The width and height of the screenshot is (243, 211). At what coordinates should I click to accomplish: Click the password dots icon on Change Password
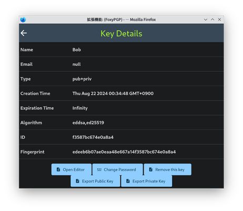click(x=99, y=170)
